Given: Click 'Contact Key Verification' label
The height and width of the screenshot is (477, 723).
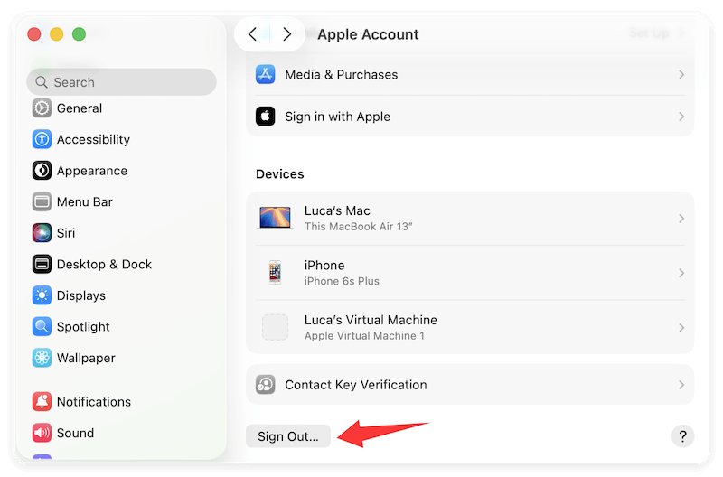Looking at the screenshot, I should [356, 385].
